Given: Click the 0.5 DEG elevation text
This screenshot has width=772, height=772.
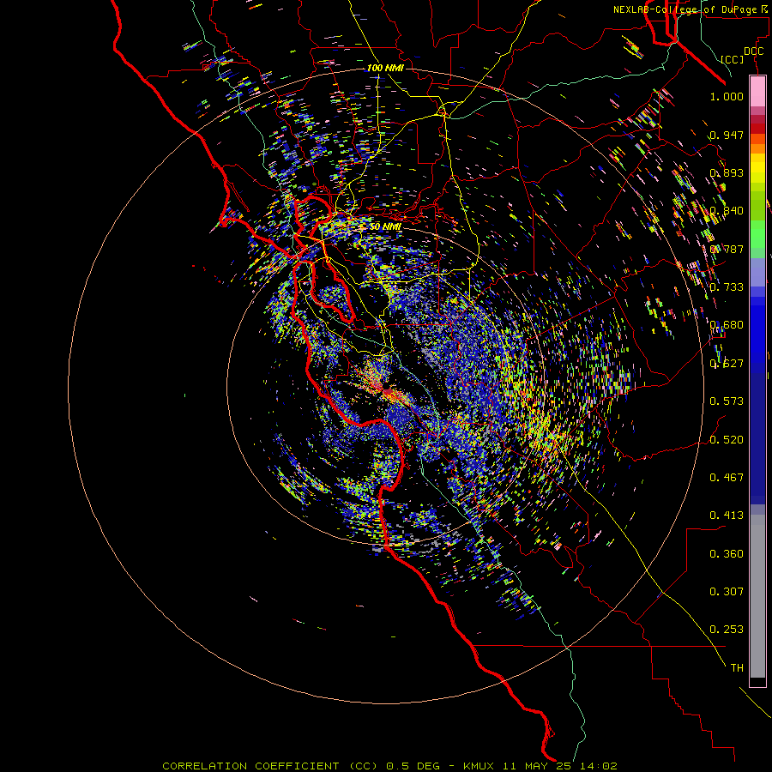Looking at the screenshot, I should coord(413,766).
